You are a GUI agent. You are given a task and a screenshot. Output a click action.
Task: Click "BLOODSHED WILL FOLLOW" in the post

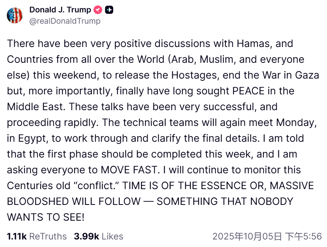pyautogui.click(x=74, y=202)
